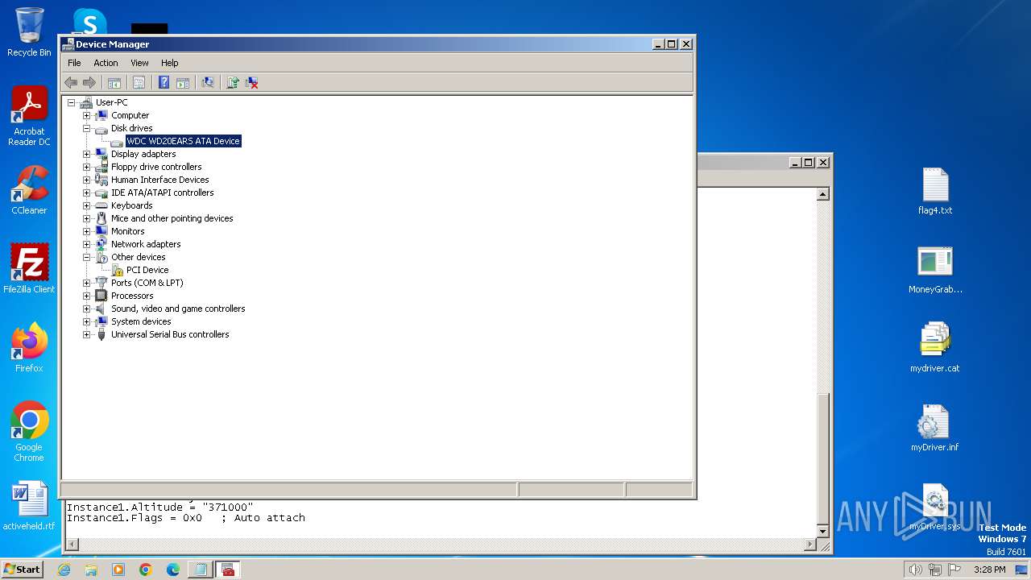Open Microsoft Edge taskbar icon
1031x580 pixels.
(x=173, y=570)
